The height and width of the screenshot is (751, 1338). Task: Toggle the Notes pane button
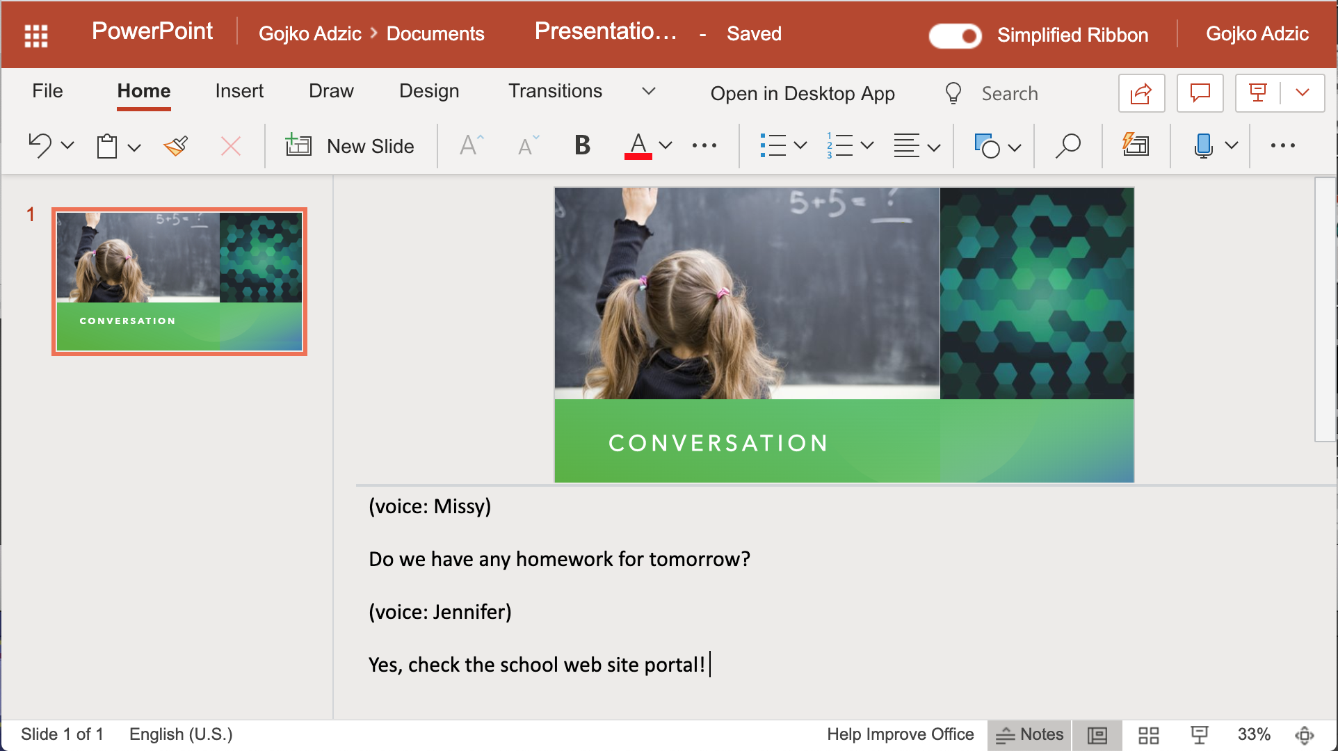click(x=1029, y=735)
